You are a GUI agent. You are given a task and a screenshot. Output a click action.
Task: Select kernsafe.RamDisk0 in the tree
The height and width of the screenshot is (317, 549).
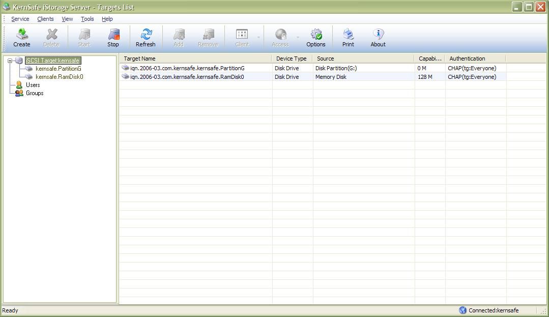(x=60, y=77)
